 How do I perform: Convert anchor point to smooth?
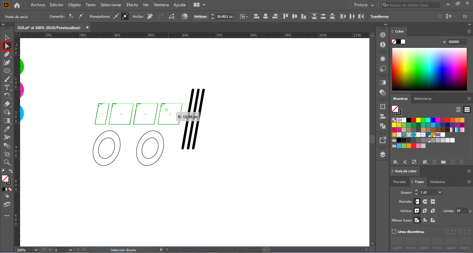pos(81,16)
